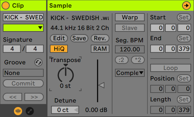Click the Signature denominator field
The image size is (194, 117).
click(35, 49)
